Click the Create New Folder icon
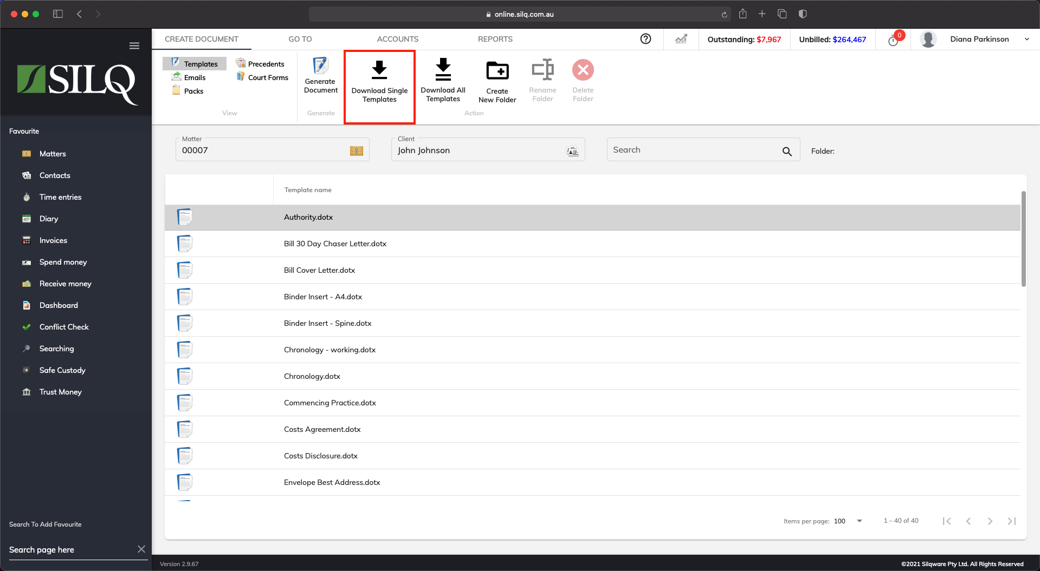 (x=497, y=70)
